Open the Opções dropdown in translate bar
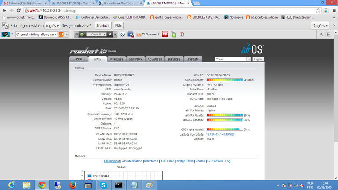This screenshot has height=190, width=338. (320, 26)
